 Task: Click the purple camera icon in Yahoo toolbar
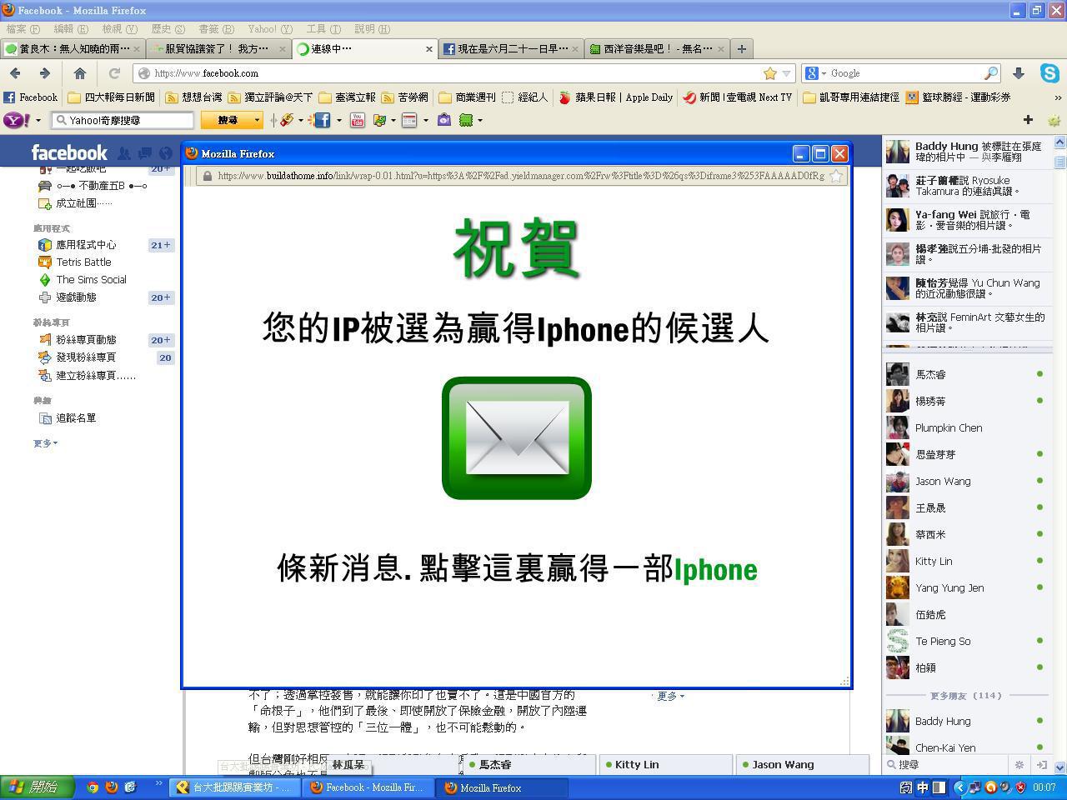(444, 120)
